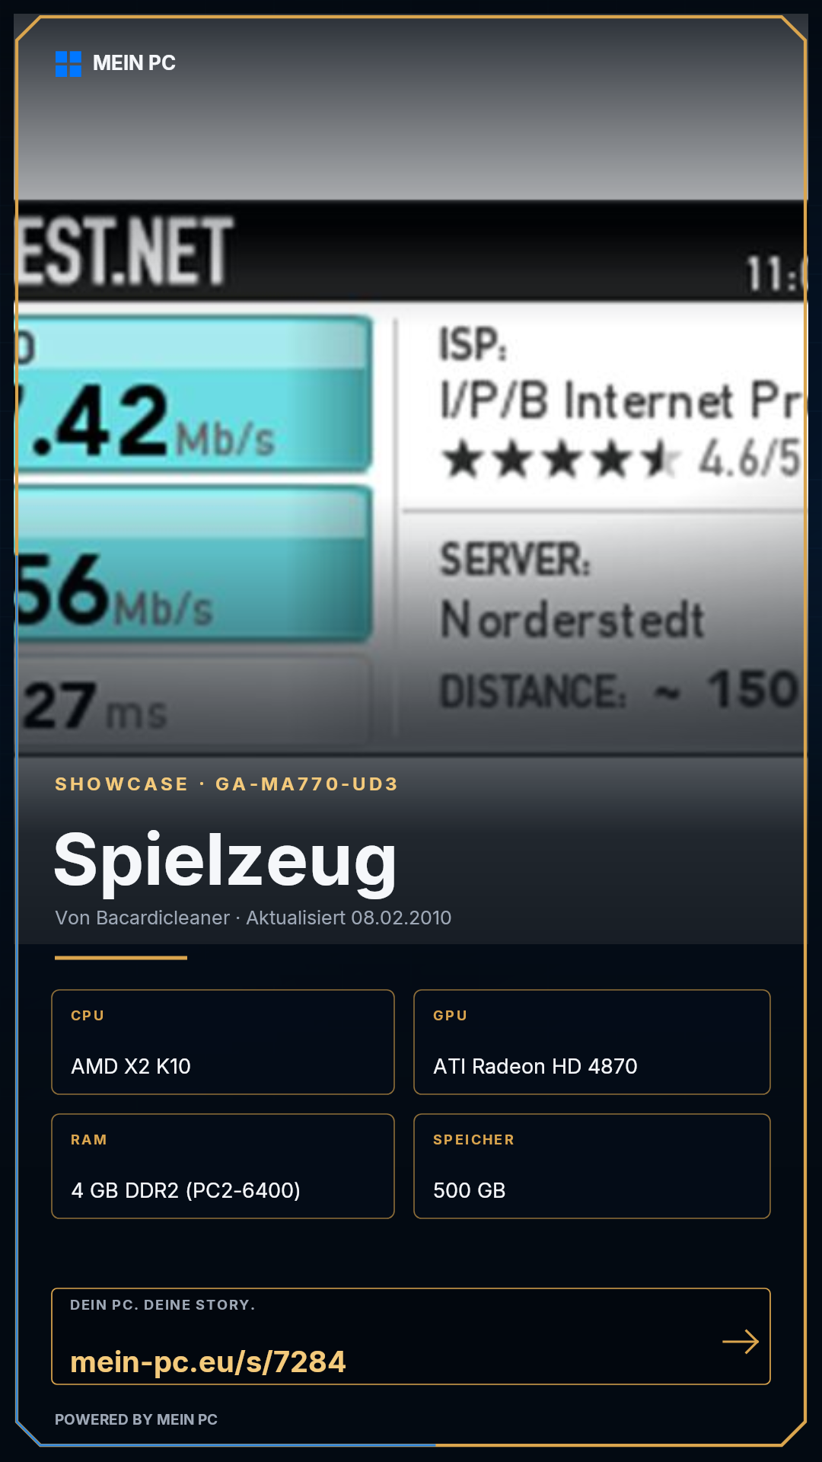822x1462 pixels.
Task: Select the GPU ATI Radeon HD 4870 card
Action: point(592,1042)
